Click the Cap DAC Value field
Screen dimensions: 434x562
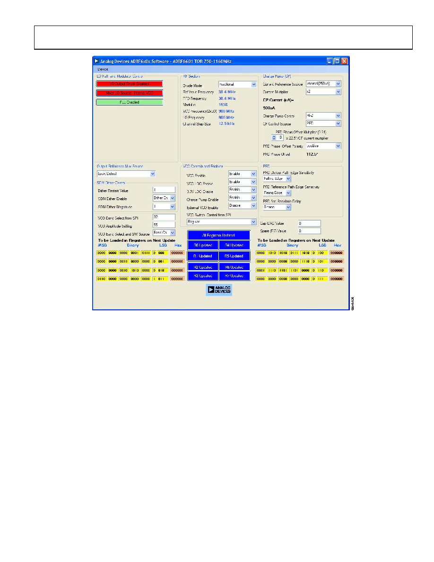point(309,223)
